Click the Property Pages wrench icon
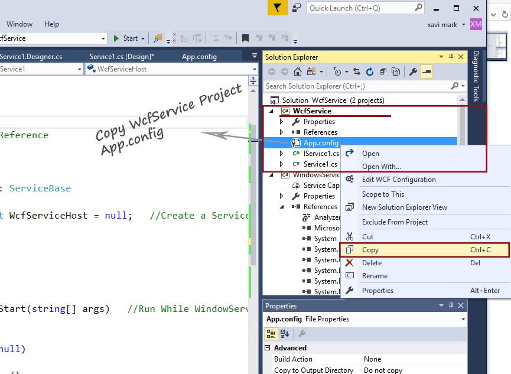This screenshot has height=374, width=511. pos(302,334)
